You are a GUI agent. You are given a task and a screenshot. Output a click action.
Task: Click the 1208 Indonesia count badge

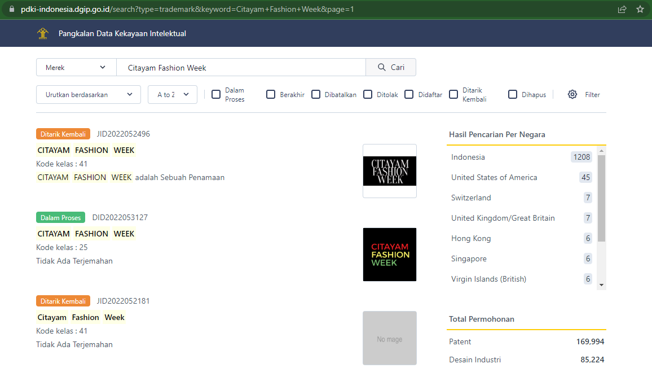pos(581,157)
